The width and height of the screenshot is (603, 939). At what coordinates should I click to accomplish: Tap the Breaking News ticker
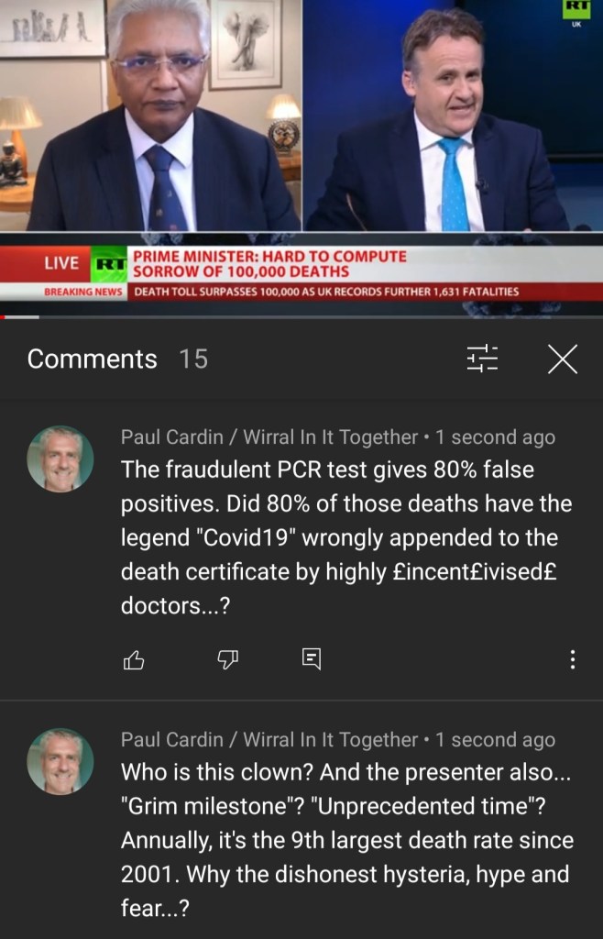[301, 292]
